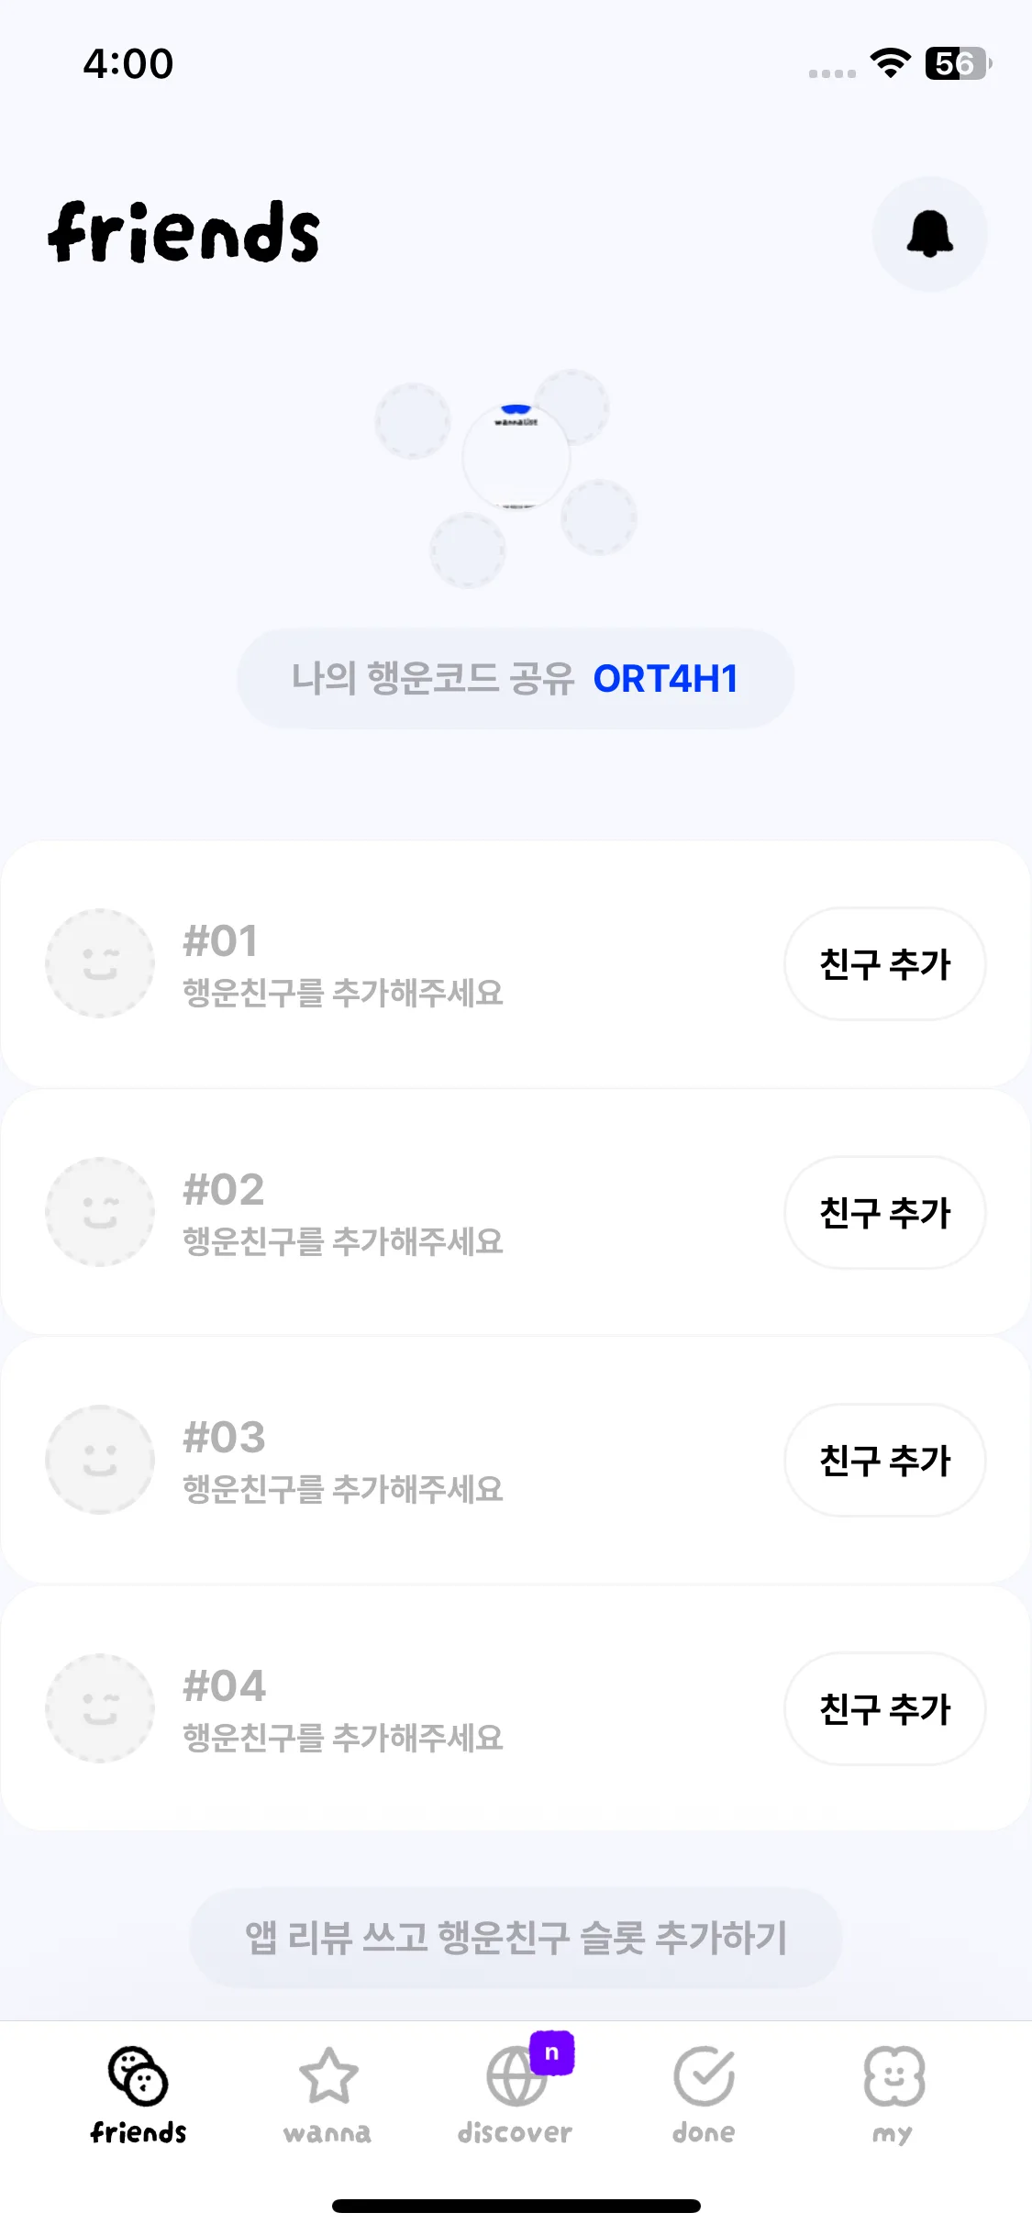This screenshot has height=2235, width=1032.
Task: Tap the #04 empty friend avatar
Action: (x=100, y=1708)
